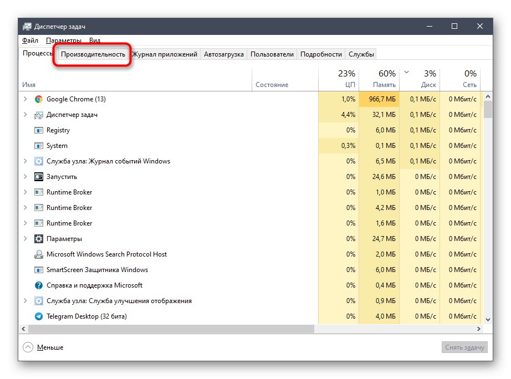Click the Telegram Desktop icon
The height and width of the screenshot is (379, 511).
(x=39, y=316)
